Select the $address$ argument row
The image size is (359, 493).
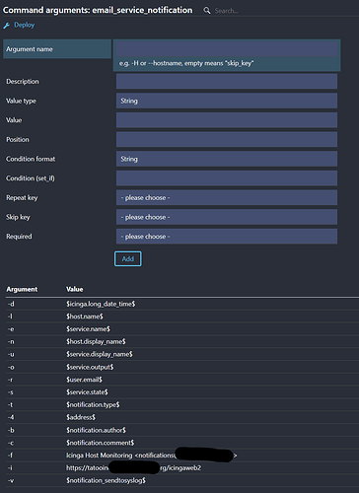coord(182,417)
